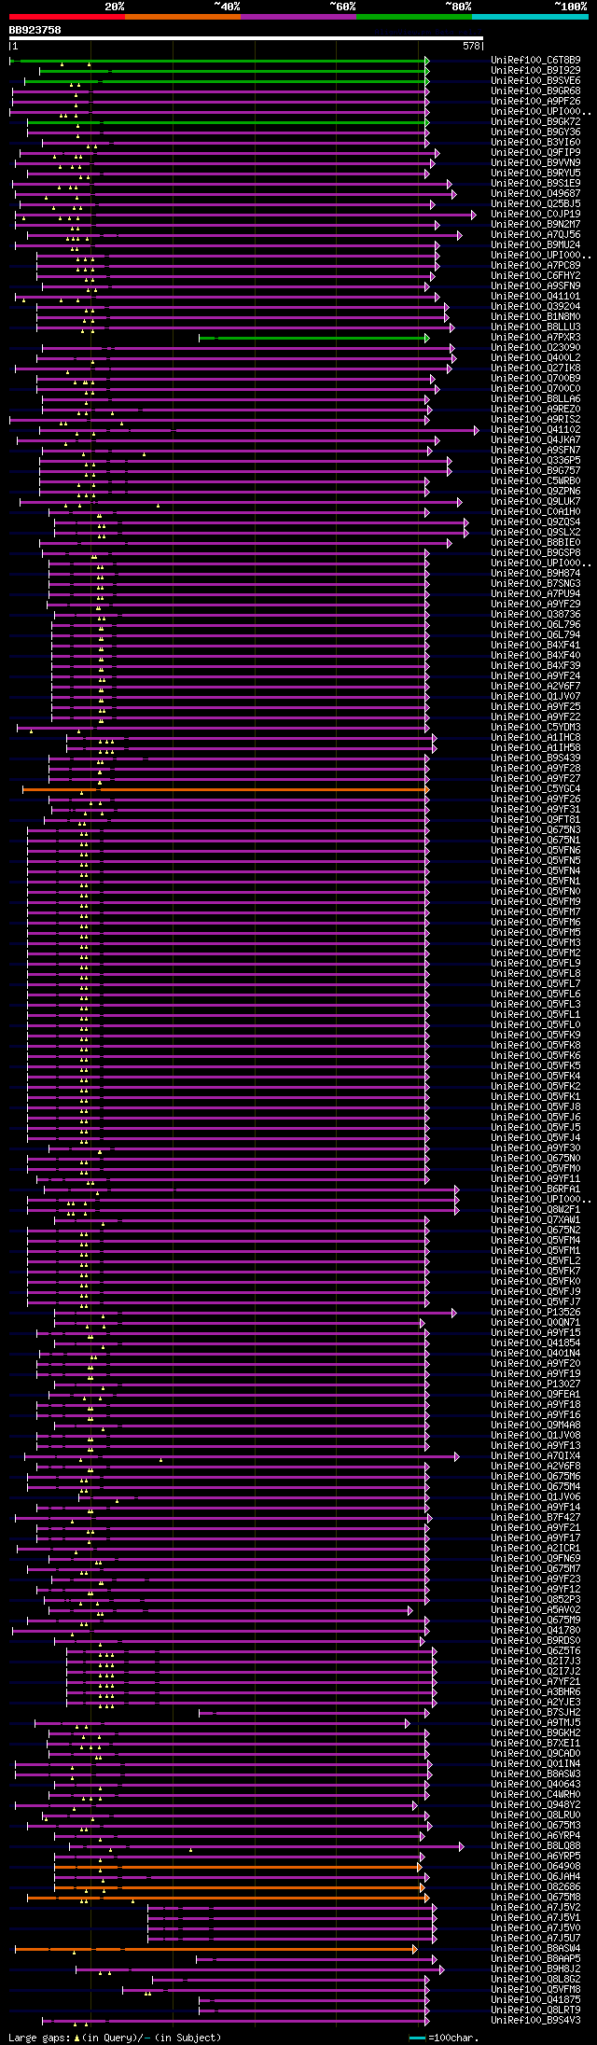Open the UniRef100_Q336P5 hit
Image resolution: width=597 pixels, height=2045 pixels.
coord(535,461)
